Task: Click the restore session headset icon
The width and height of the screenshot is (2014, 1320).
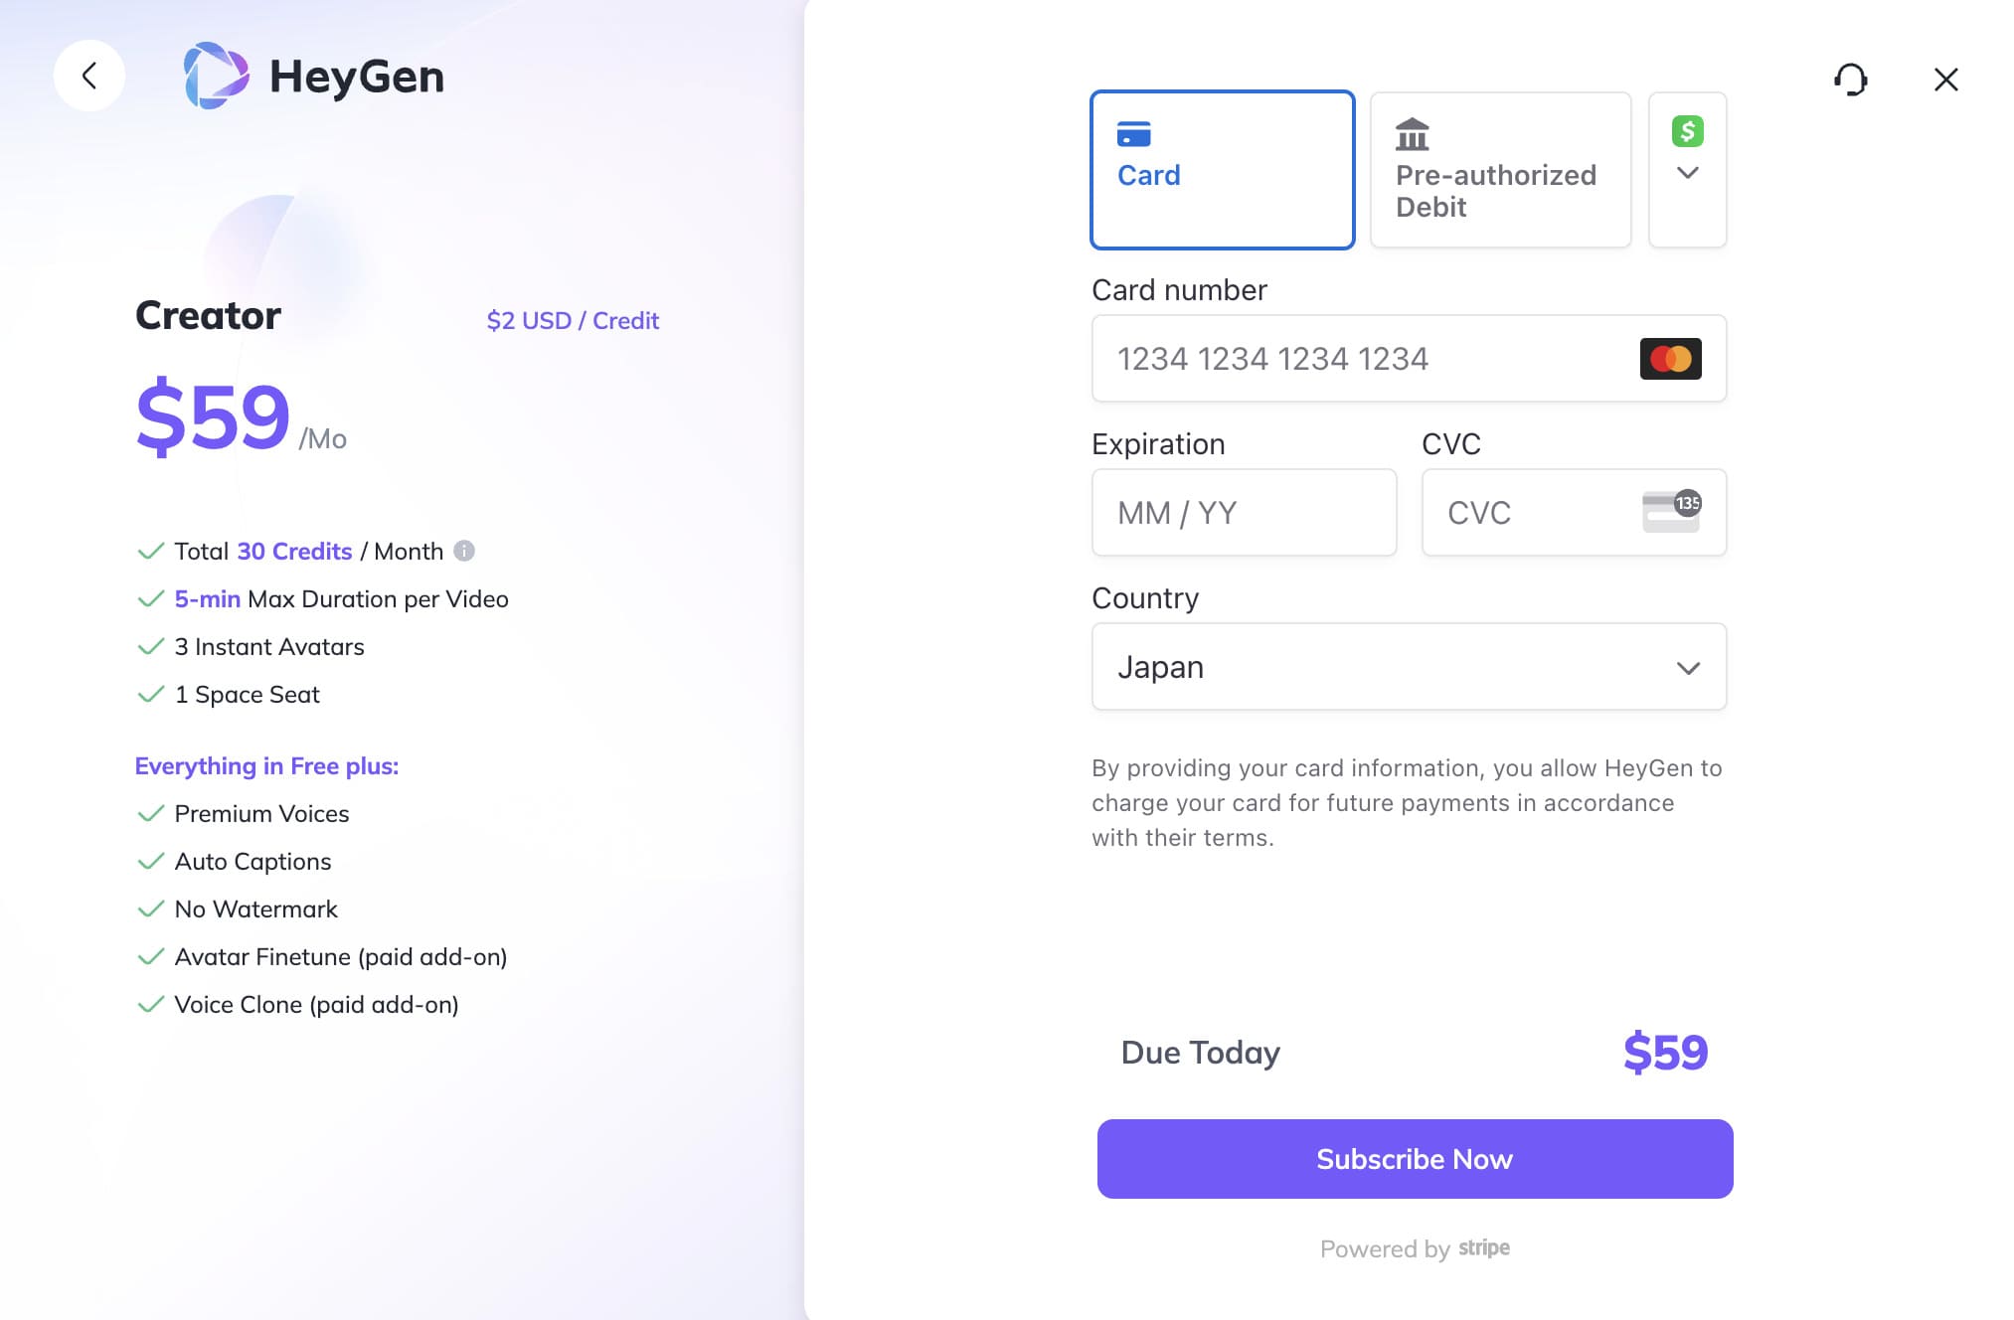Action: tap(1852, 80)
